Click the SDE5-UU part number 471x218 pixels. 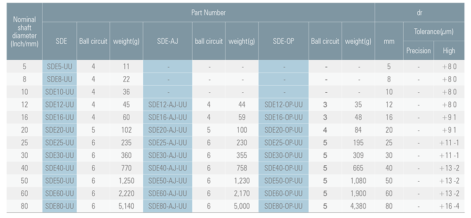59,66
